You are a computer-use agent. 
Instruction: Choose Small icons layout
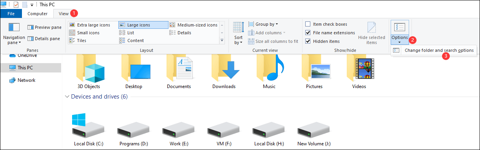[x=84, y=33]
